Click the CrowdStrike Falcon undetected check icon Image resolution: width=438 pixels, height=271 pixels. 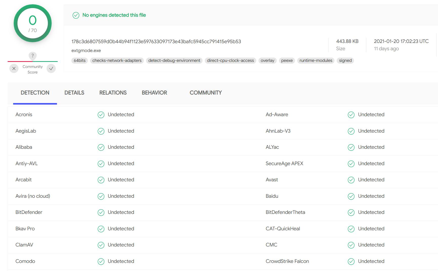[351, 262]
